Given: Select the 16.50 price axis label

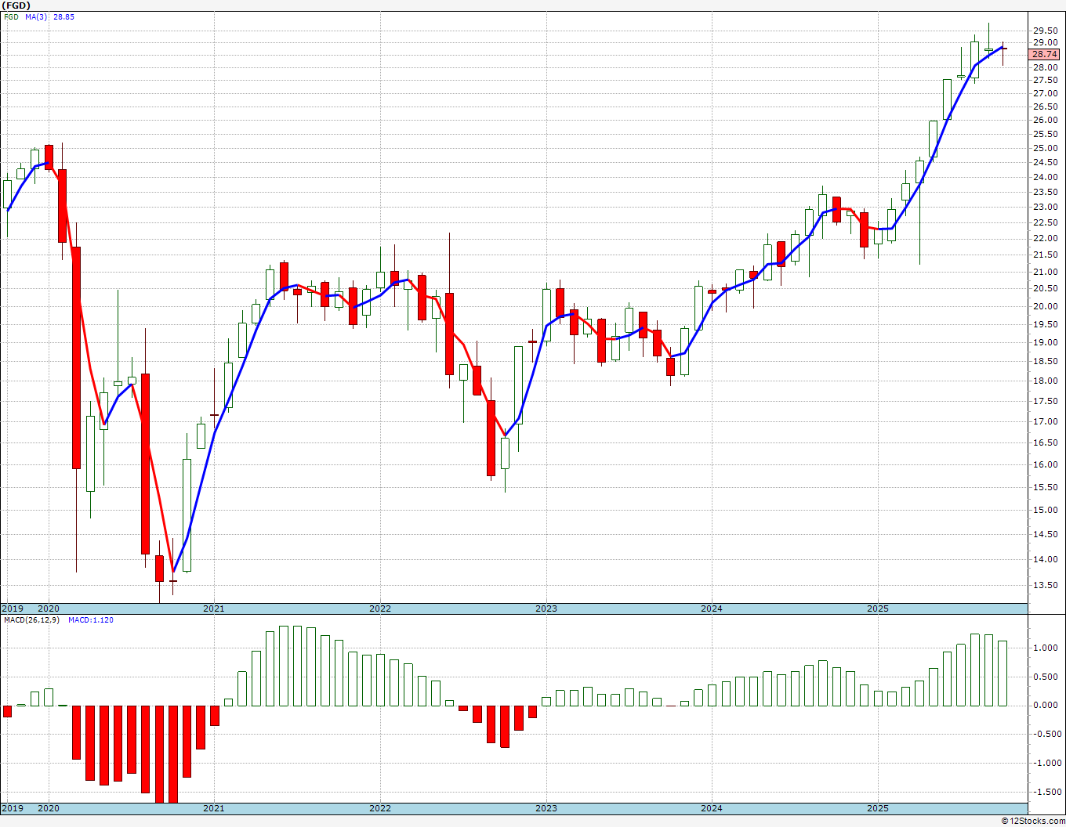Looking at the screenshot, I should [x=1045, y=442].
